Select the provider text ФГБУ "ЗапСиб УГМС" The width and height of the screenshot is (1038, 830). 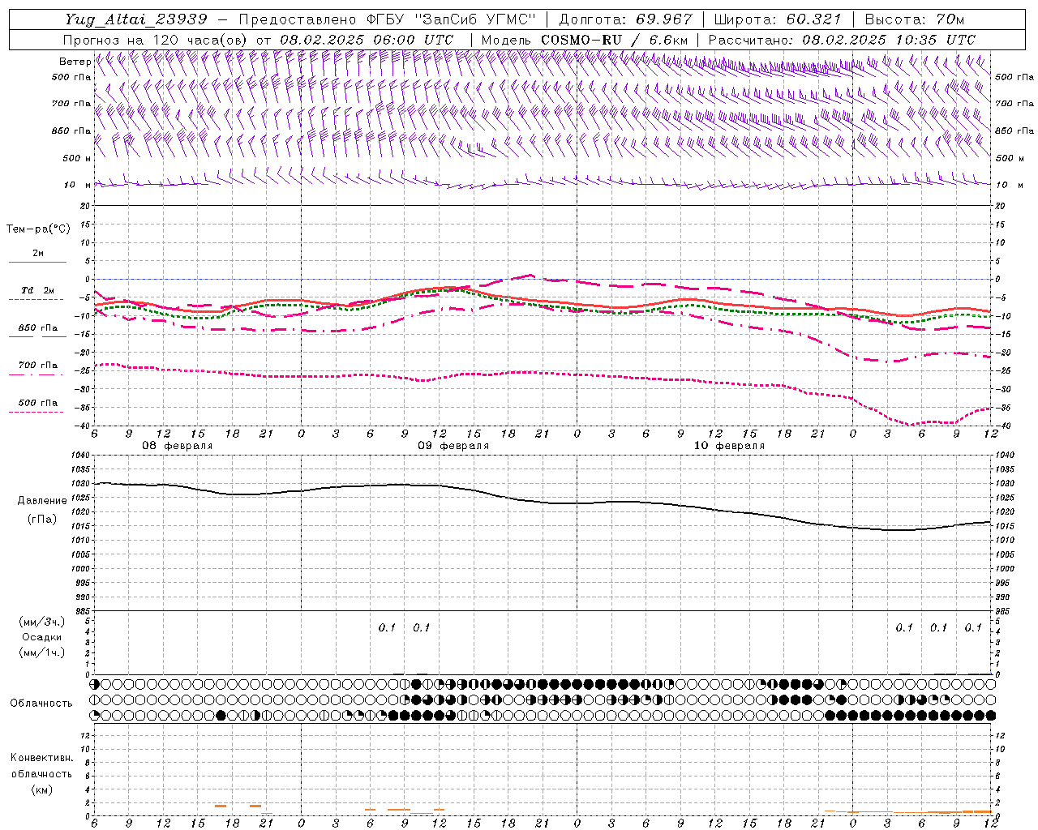[x=452, y=19]
